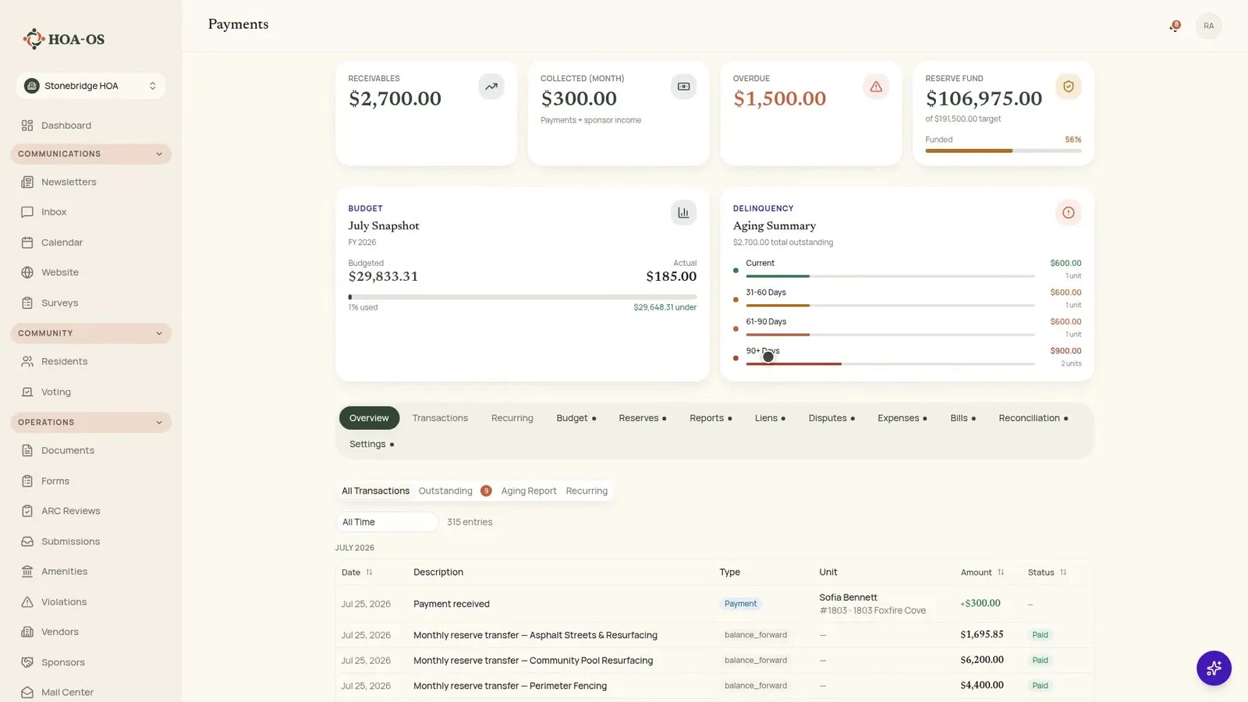Open Submissions in the sidebar

coord(90,541)
